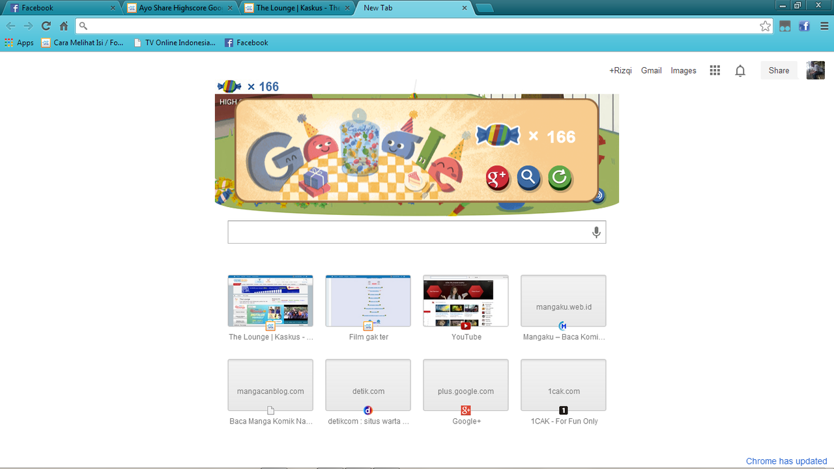Close the Facebook tab
Viewport: 834px width, 469px height.
point(113,8)
